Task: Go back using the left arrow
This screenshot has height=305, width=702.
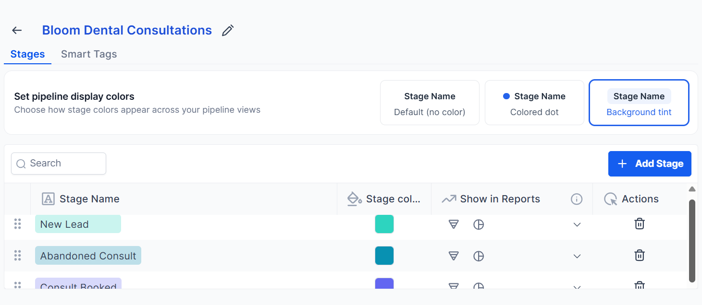Action: tap(17, 30)
